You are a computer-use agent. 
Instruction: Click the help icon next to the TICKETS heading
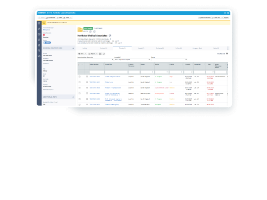(227, 53)
